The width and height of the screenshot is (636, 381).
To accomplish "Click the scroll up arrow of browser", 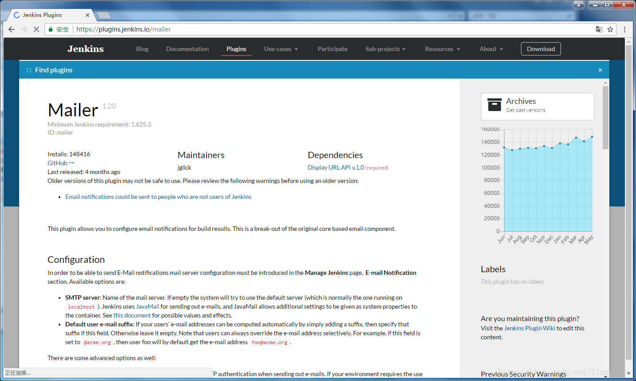I will pos(628,42).
